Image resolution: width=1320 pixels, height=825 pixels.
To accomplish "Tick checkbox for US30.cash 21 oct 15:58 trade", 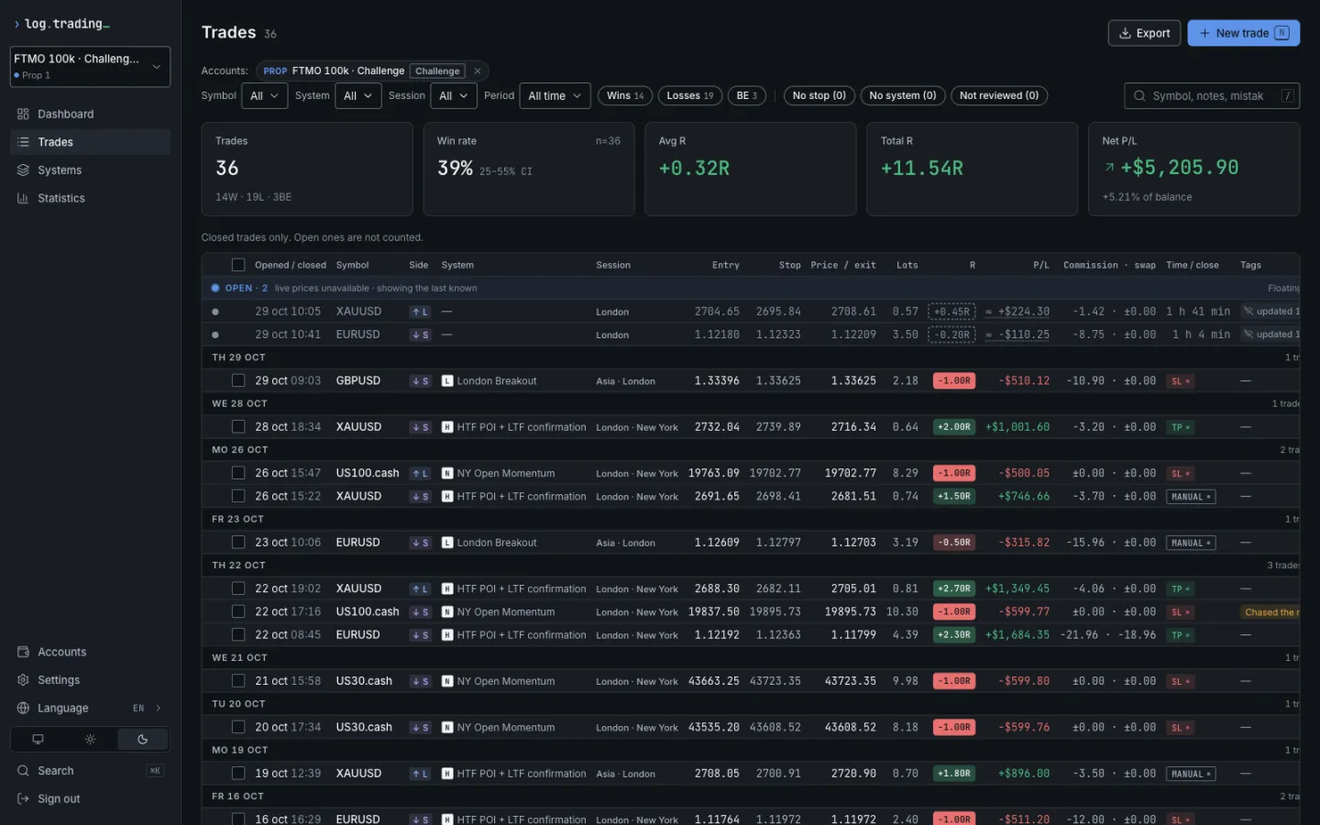I will [238, 681].
